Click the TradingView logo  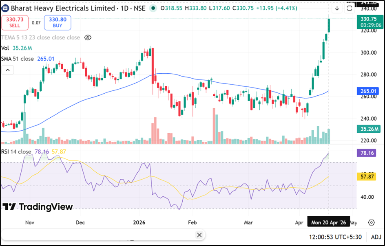click(x=38, y=207)
